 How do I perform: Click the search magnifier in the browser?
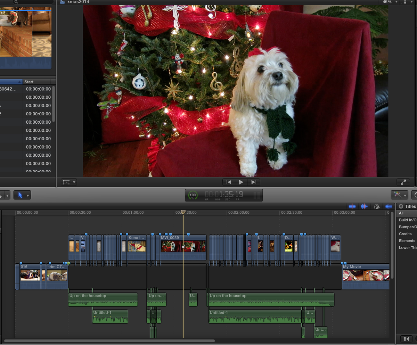(x=16, y=2)
